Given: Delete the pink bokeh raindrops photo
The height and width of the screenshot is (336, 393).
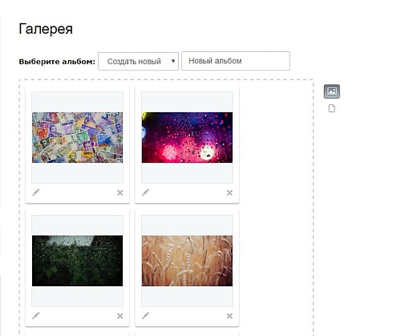Looking at the screenshot, I should (229, 192).
